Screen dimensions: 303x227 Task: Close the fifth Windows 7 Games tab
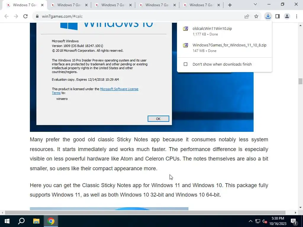coord(219,5)
